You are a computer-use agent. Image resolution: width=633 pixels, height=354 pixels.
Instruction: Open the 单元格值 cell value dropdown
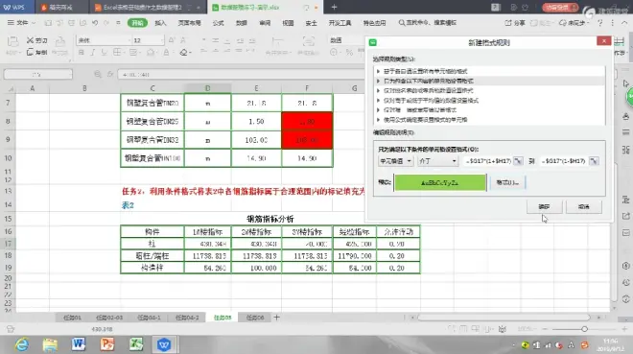[395, 161]
